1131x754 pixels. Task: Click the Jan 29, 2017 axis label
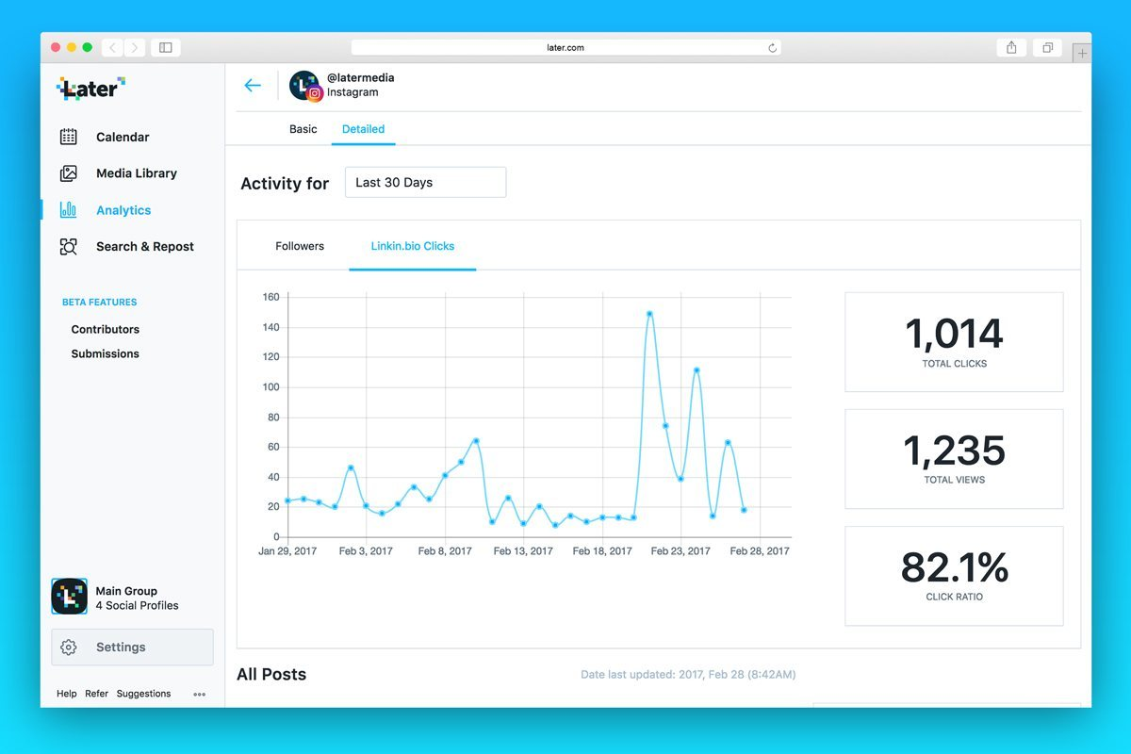[287, 551]
